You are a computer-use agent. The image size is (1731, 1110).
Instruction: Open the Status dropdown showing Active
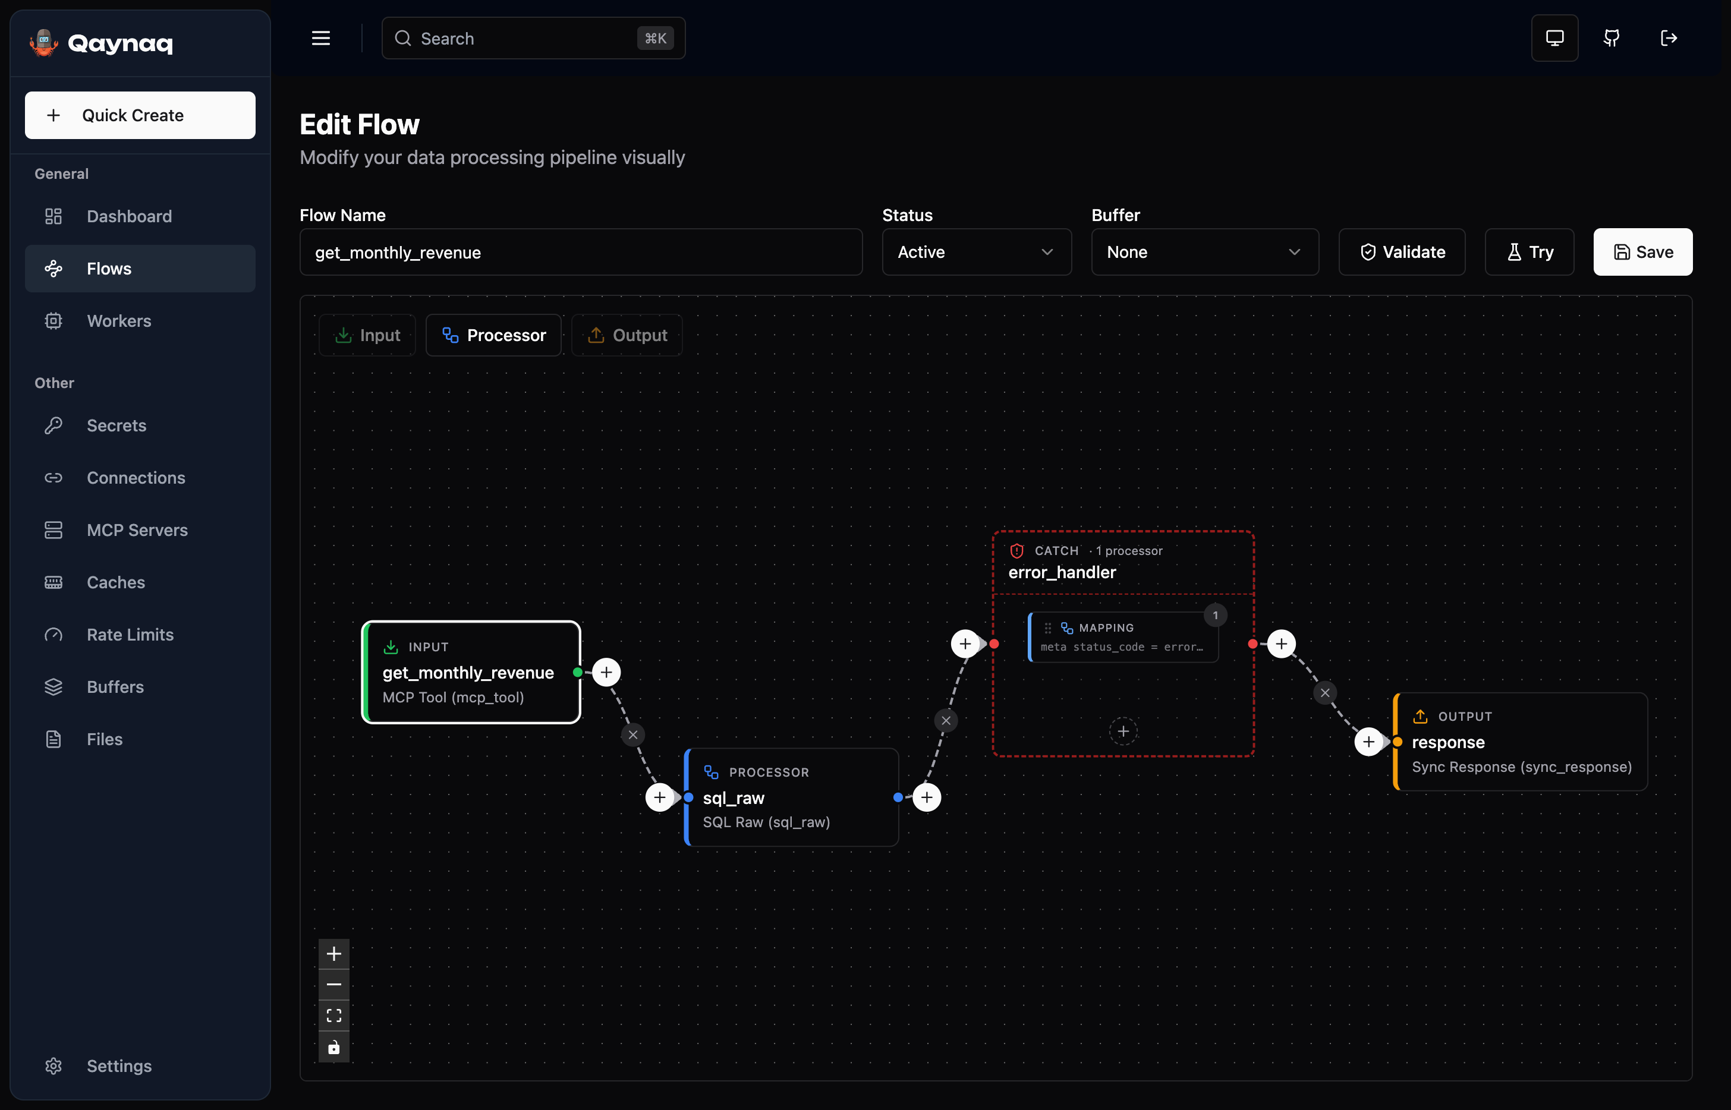[977, 253]
